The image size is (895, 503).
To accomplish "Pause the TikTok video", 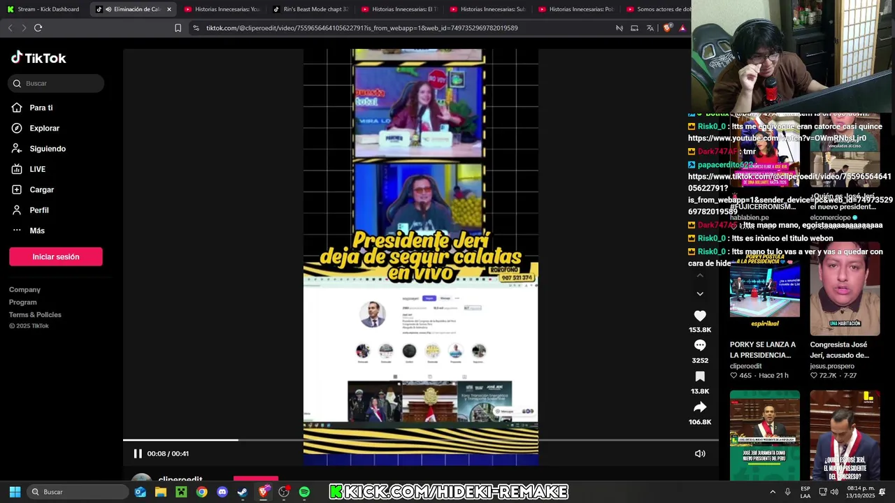I will (x=138, y=453).
